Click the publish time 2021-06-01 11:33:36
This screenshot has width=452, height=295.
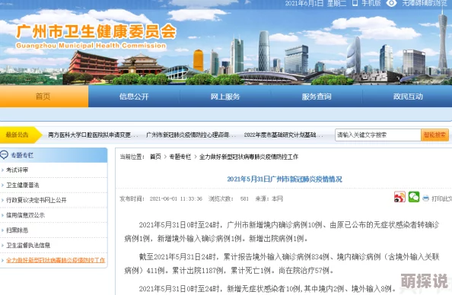point(176,198)
